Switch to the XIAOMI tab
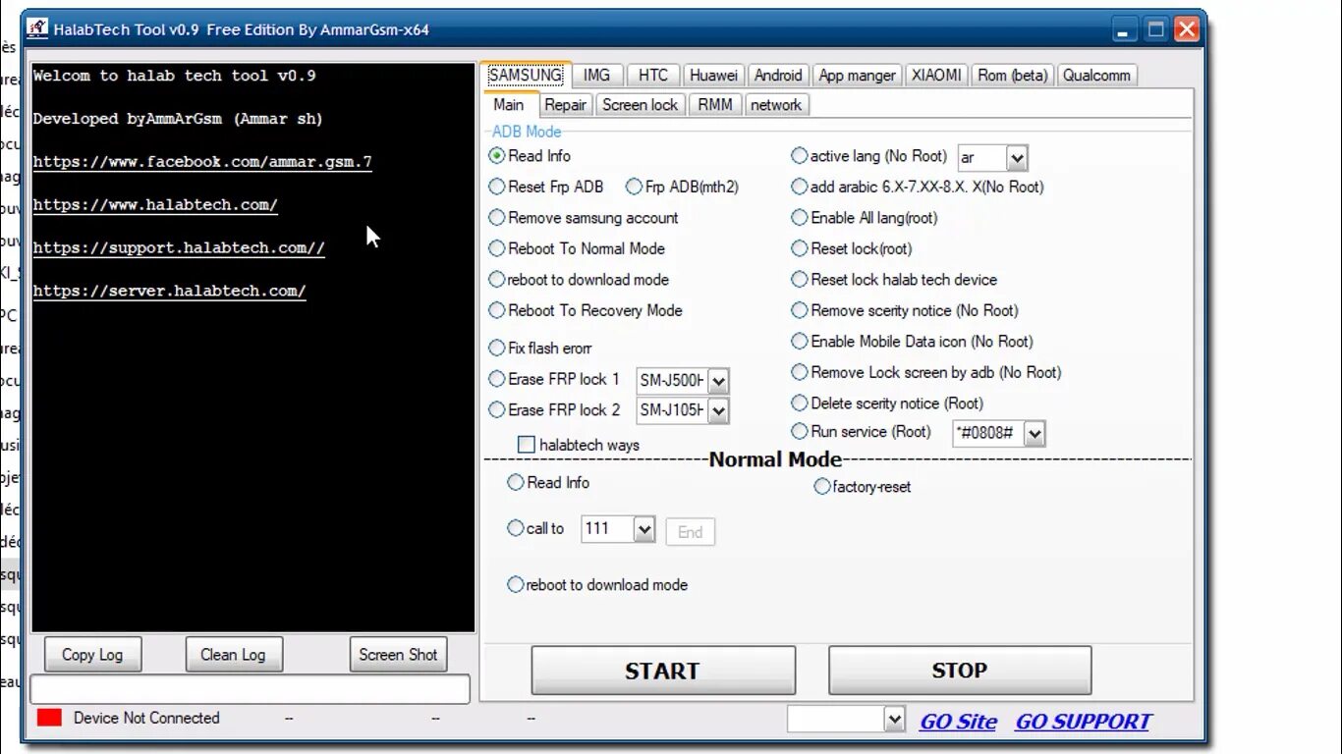Screen dimensions: 1342x754 (x=936, y=76)
